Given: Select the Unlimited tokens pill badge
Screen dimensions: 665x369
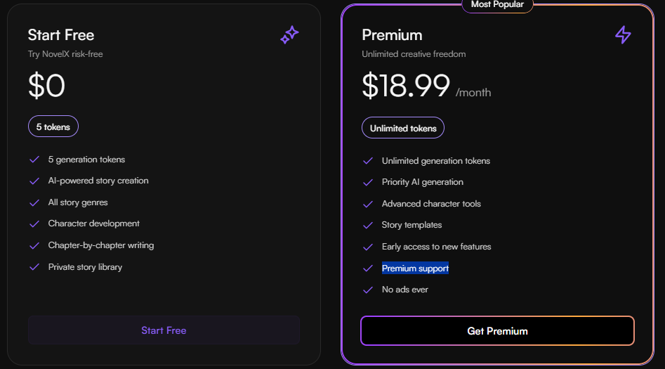Looking at the screenshot, I should [403, 128].
